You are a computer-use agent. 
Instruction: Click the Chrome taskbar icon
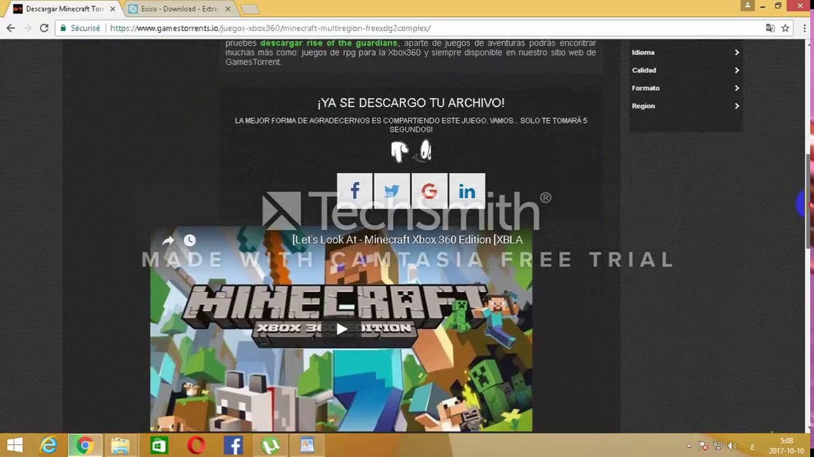[x=85, y=446]
